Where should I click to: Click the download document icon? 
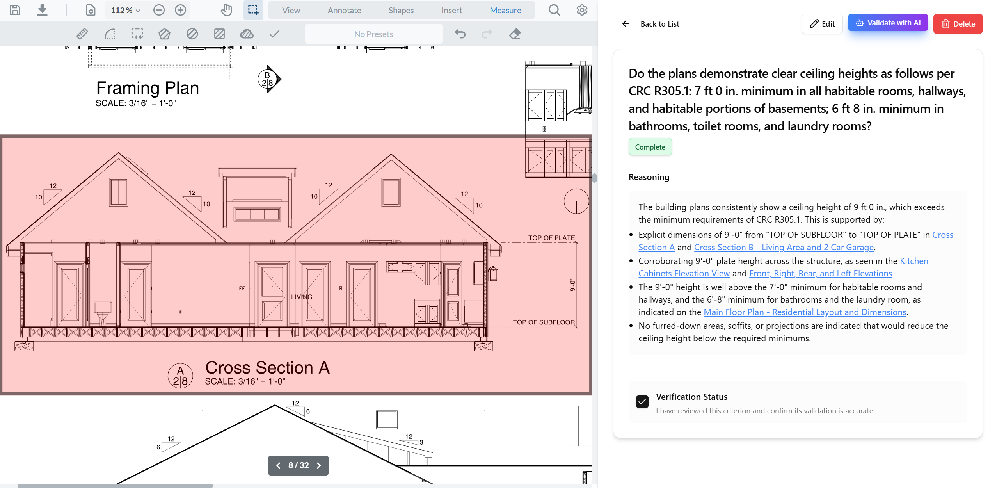42,10
